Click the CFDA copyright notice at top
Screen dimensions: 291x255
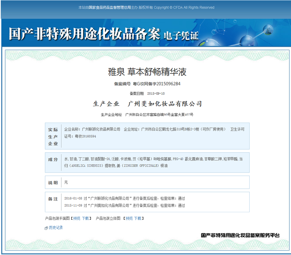(x=146, y=7)
